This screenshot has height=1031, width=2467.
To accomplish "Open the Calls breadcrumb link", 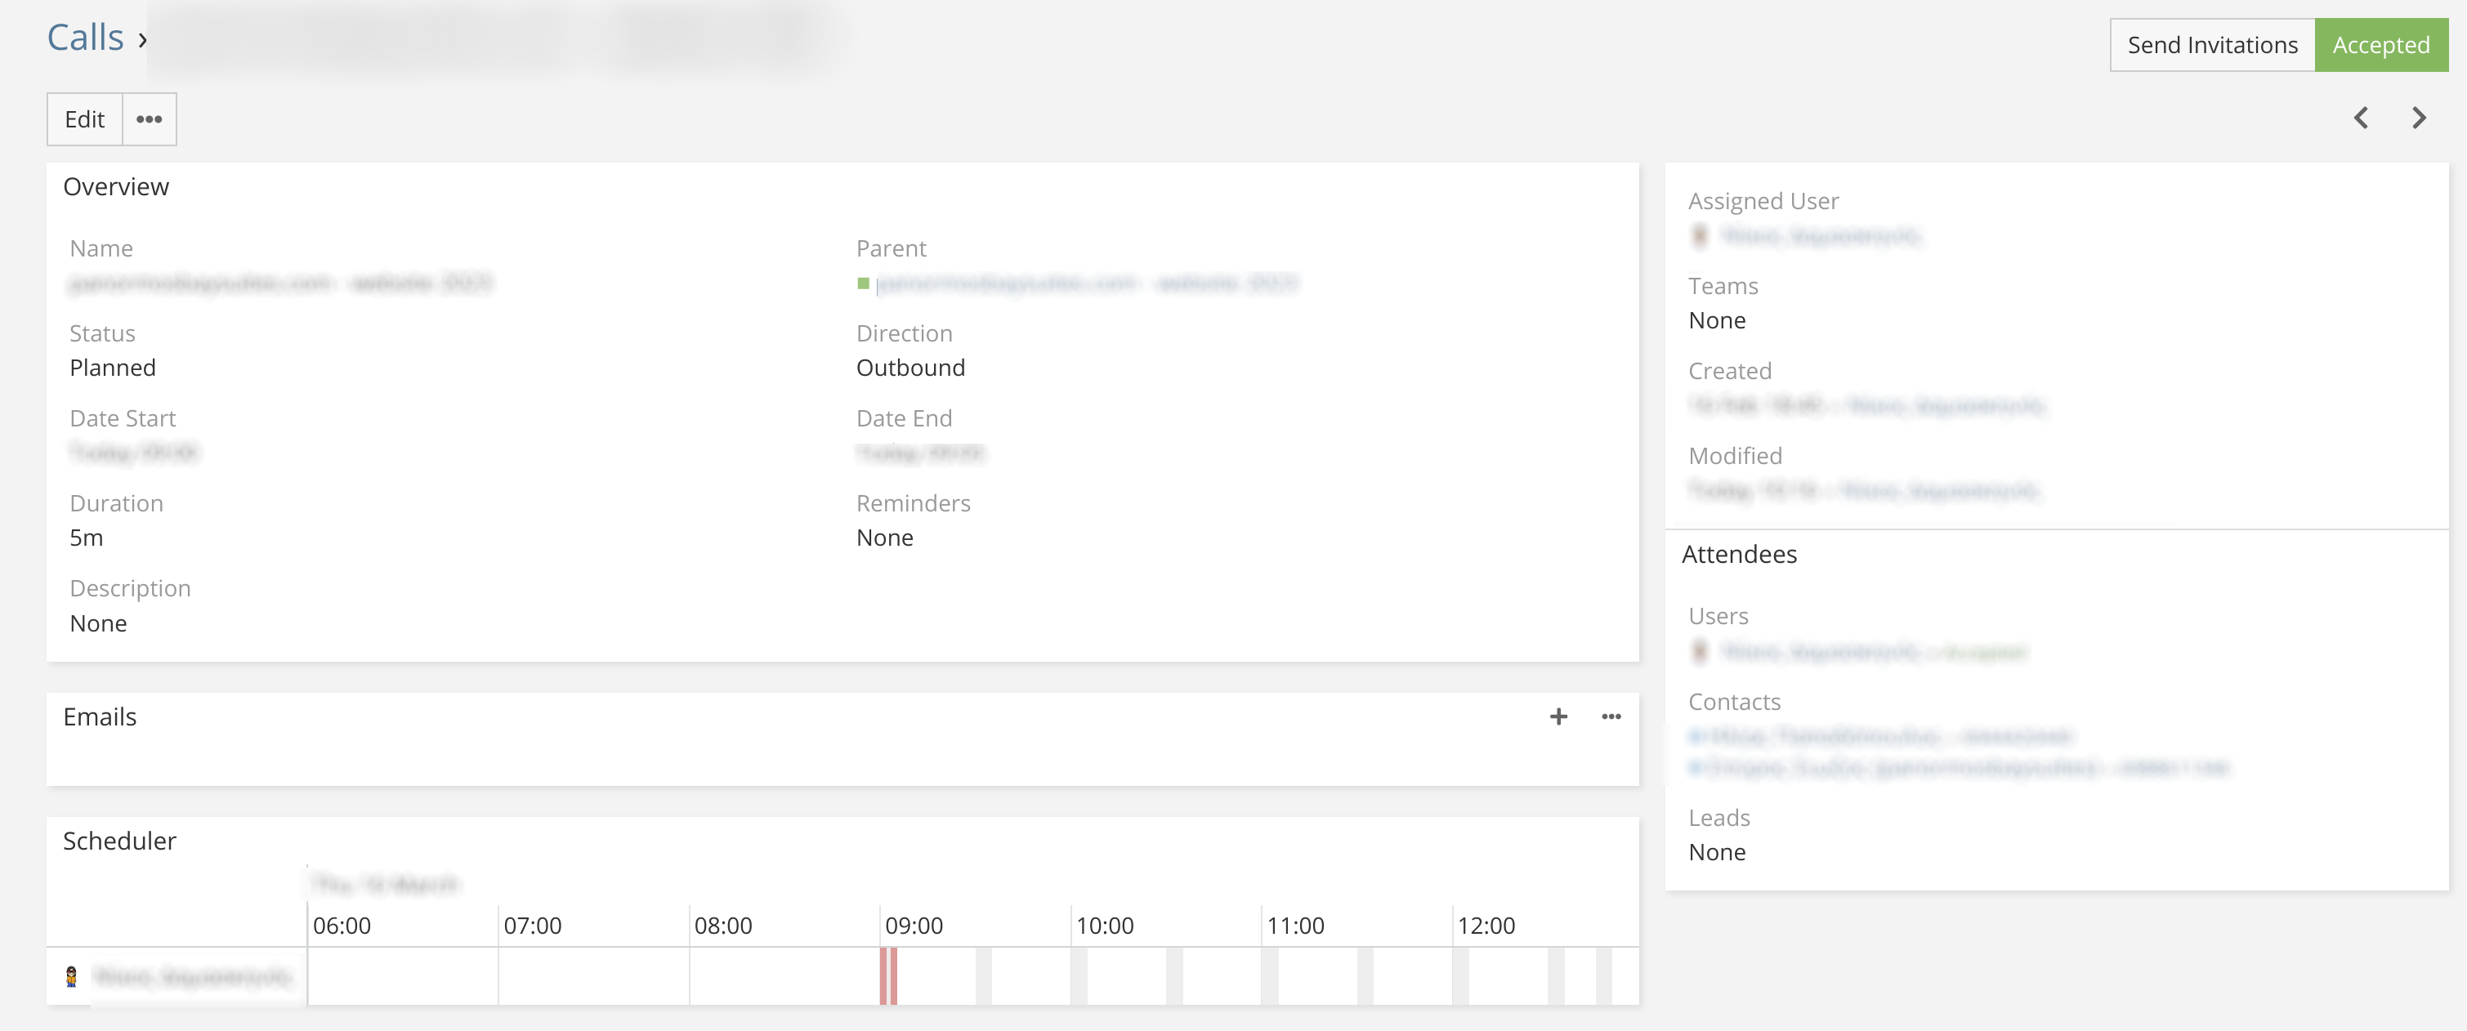I will click(85, 38).
